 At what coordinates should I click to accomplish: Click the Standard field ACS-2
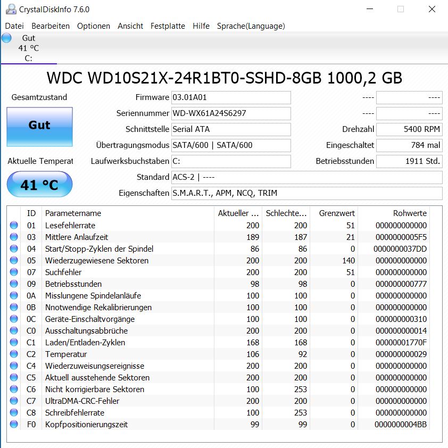[x=306, y=177]
